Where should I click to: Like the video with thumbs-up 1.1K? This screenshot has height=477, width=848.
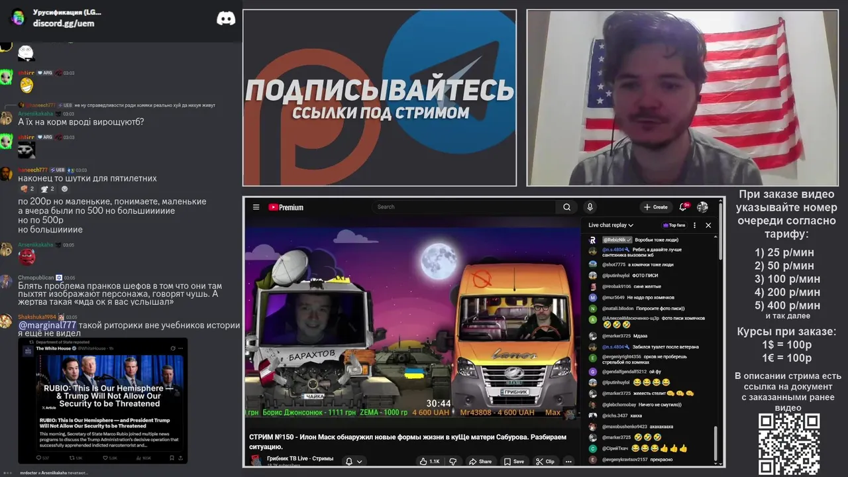coord(429,461)
